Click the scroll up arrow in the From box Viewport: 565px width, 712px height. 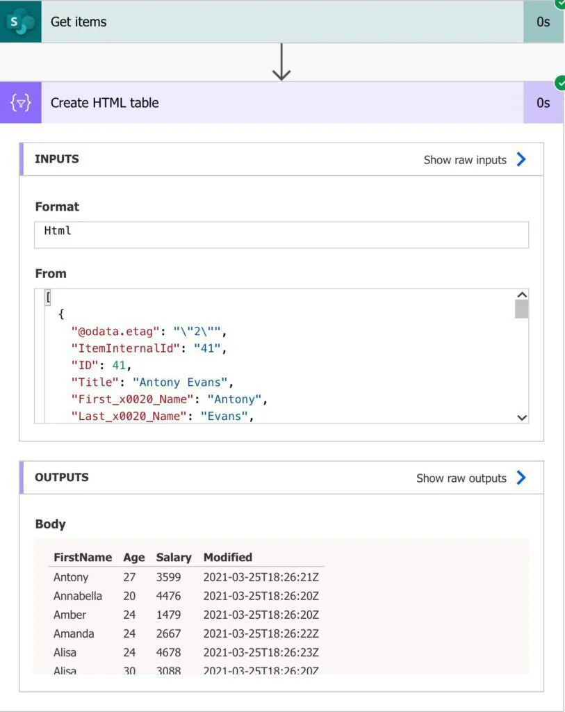tap(522, 295)
